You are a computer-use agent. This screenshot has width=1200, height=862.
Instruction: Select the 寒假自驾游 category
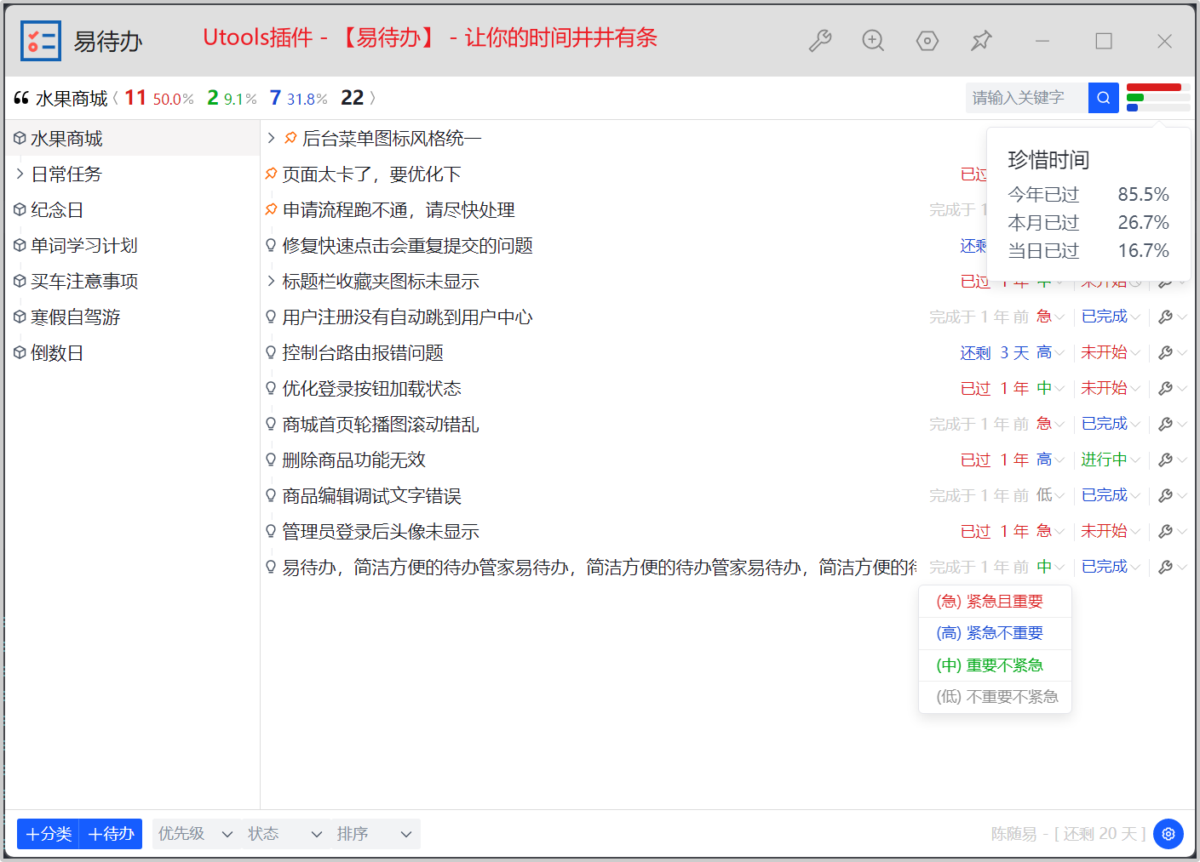pyautogui.click(x=132, y=317)
